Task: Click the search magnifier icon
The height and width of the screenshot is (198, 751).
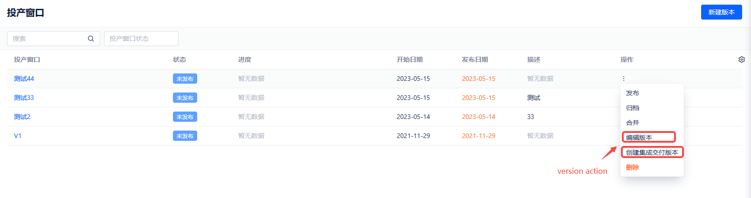Action: 91,39
